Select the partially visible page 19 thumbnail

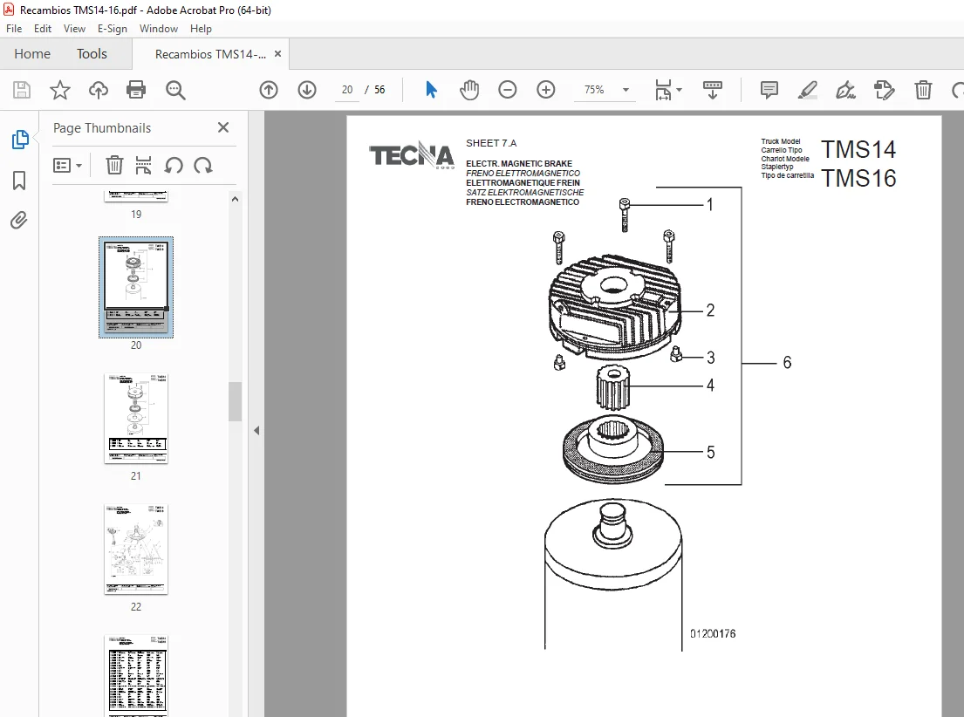point(136,197)
